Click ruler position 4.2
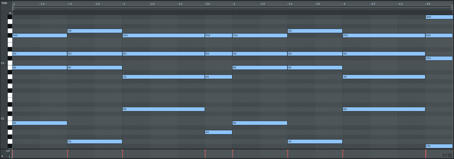 coord(373,4)
